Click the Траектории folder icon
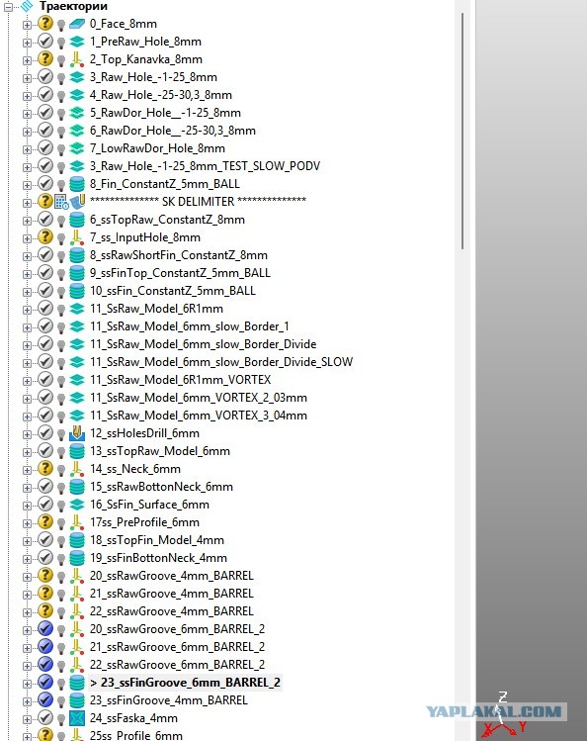Image resolution: width=587 pixels, height=741 pixels. 27,6
